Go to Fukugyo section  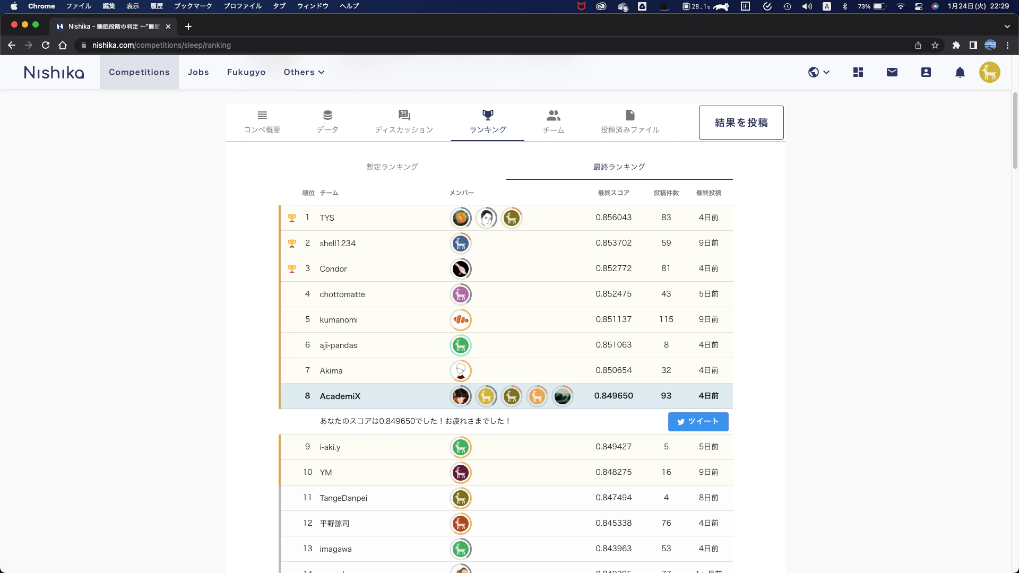pos(246,72)
